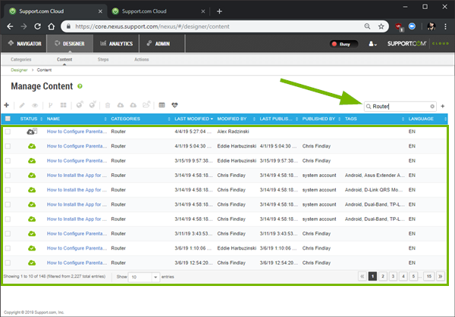
Task: Open the Analytics tab
Action: 116,44
